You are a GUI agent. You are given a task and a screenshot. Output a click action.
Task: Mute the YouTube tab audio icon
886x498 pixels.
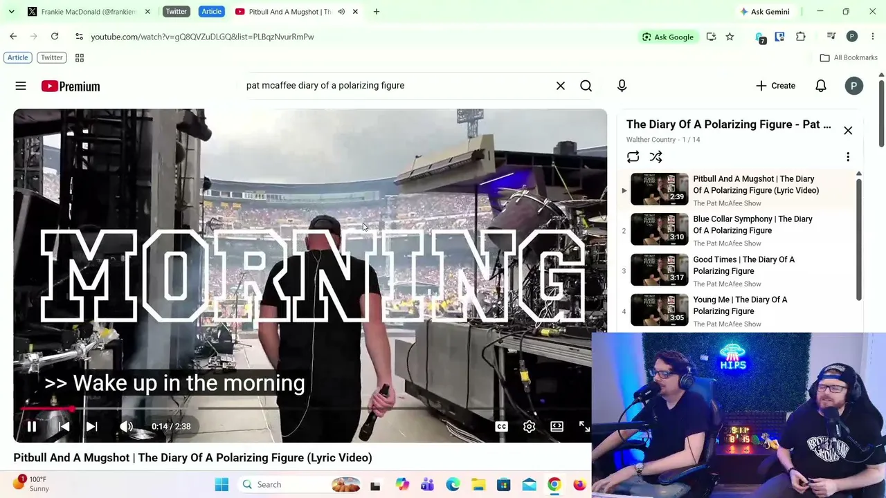point(341,12)
